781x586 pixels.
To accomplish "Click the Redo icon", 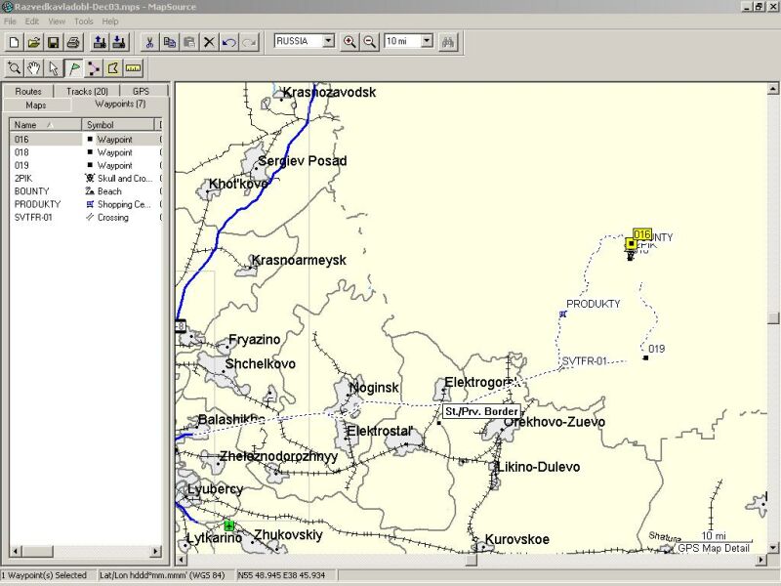I will 249,42.
